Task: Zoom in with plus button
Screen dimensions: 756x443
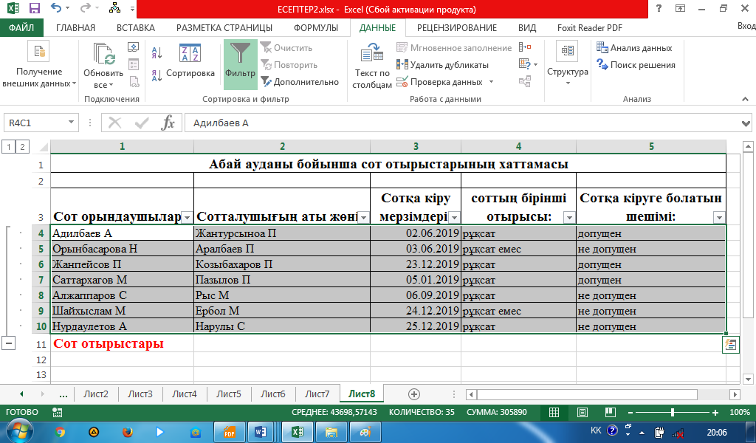Action: pos(715,413)
